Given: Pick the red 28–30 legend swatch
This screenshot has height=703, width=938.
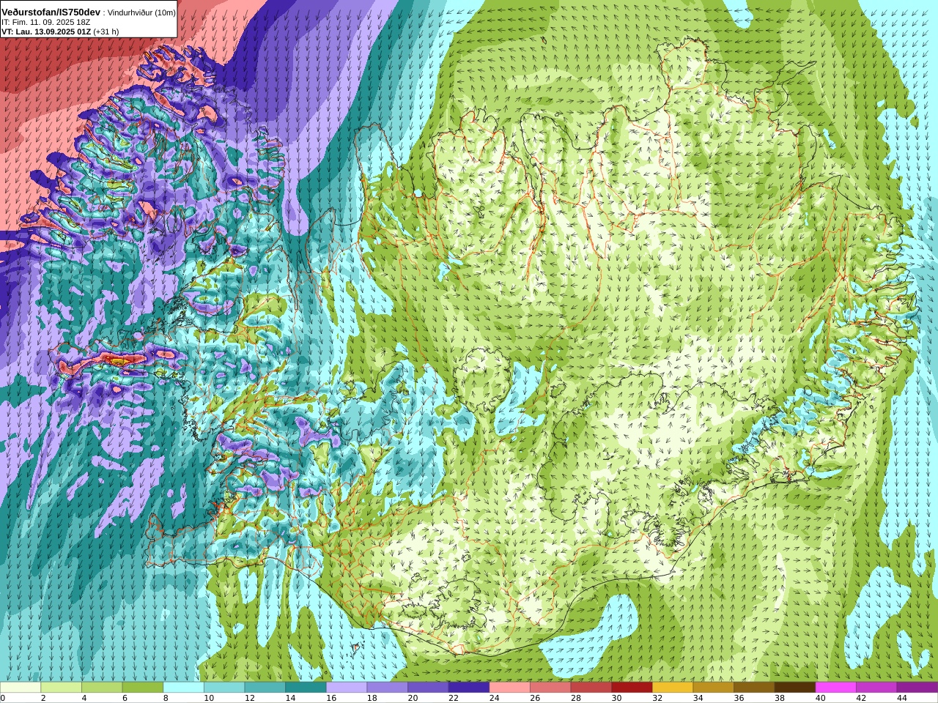Looking at the screenshot, I should tap(591, 688).
